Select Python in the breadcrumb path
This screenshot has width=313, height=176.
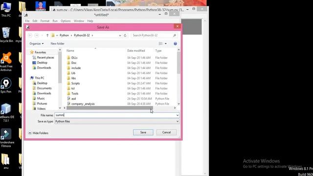tap(64, 35)
